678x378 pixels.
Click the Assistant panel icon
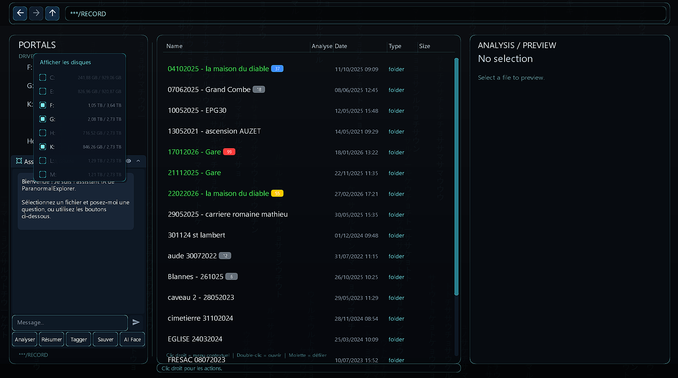click(x=19, y=161)
